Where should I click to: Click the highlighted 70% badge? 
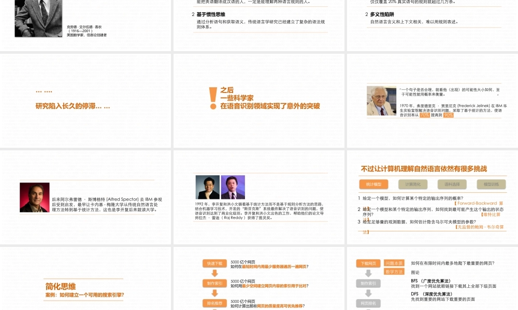pyautogui.click(x=424, y=116)
